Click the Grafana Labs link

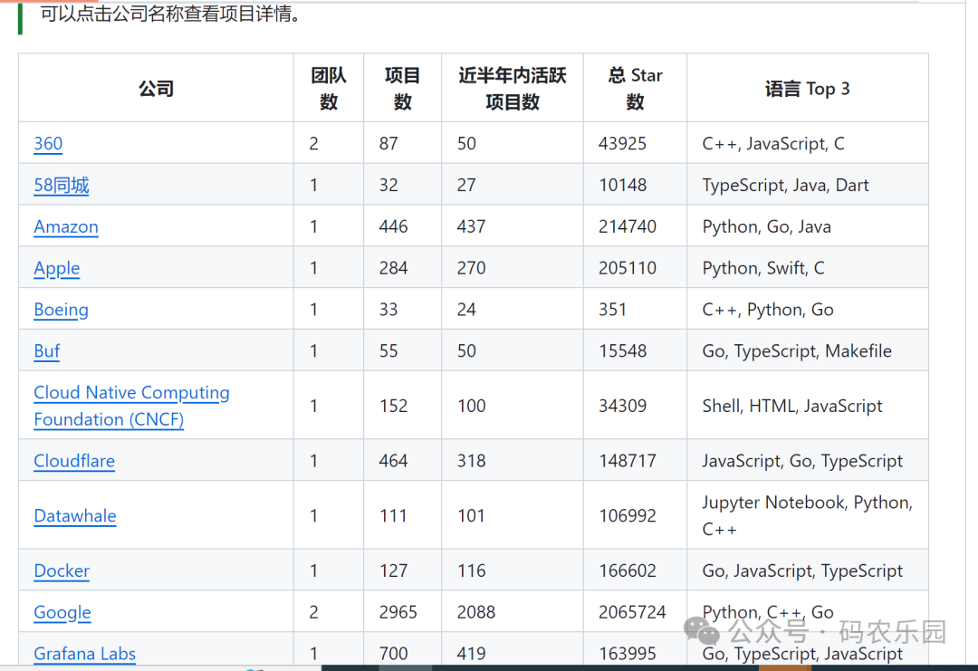click(x=85, y=654)
